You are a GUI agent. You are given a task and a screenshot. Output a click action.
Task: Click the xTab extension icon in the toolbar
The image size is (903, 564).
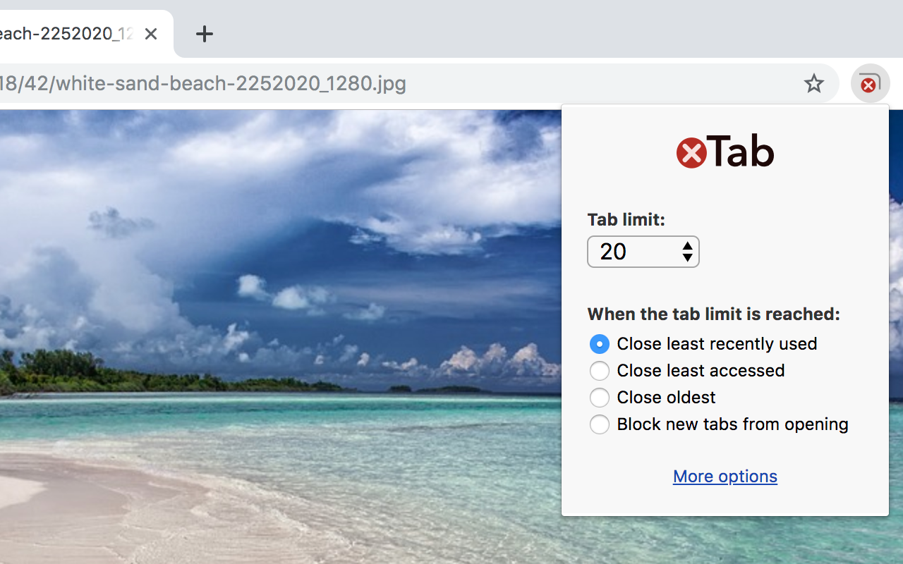(870, 83)
